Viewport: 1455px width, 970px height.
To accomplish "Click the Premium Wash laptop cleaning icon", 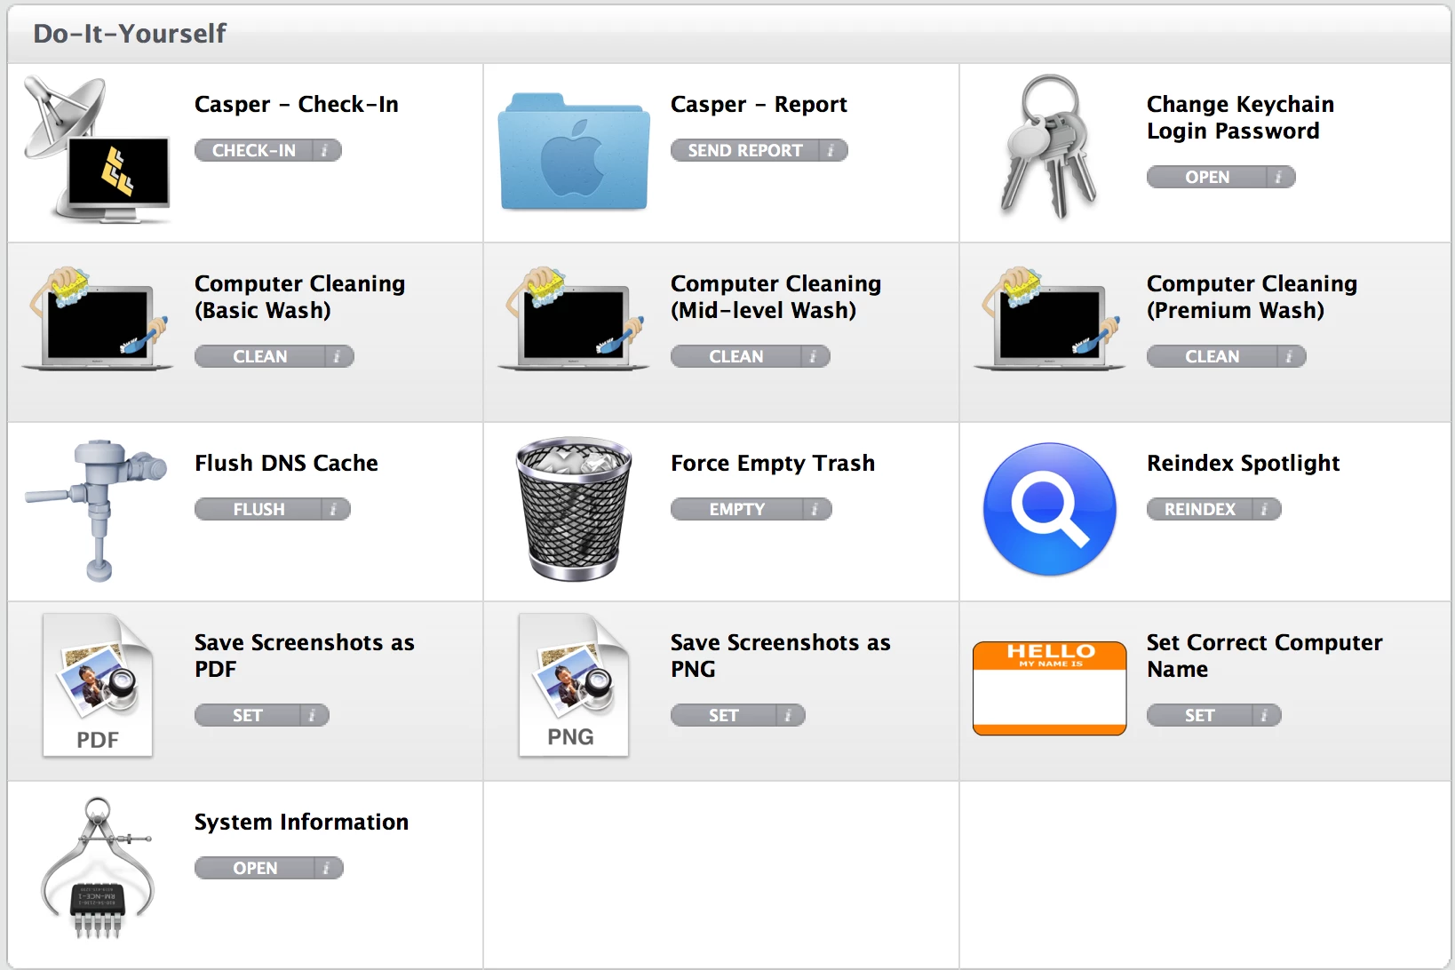I will (x=1049, y=318).
